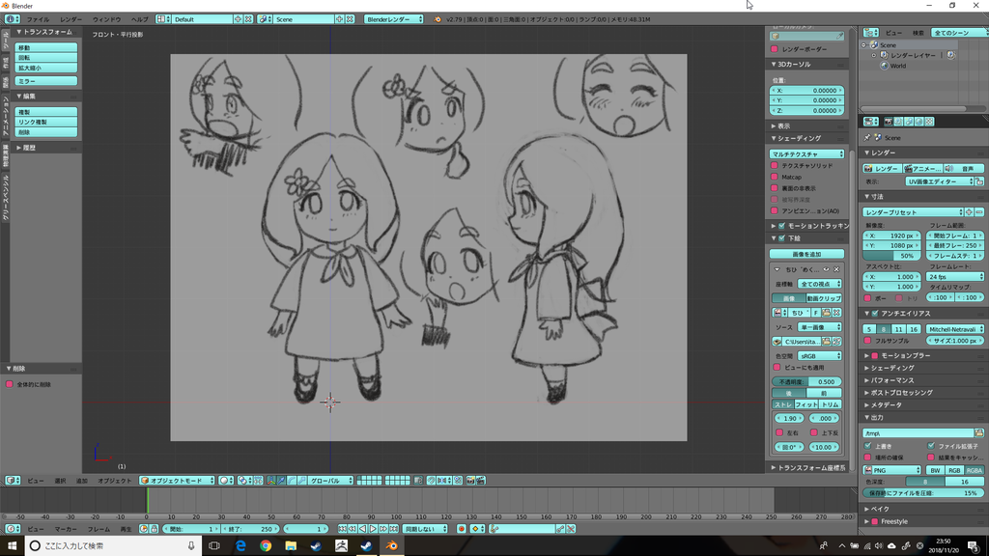Open 24 fps frame rate dropdown
This screenshot has width=989, height=556.
(955, 277)
